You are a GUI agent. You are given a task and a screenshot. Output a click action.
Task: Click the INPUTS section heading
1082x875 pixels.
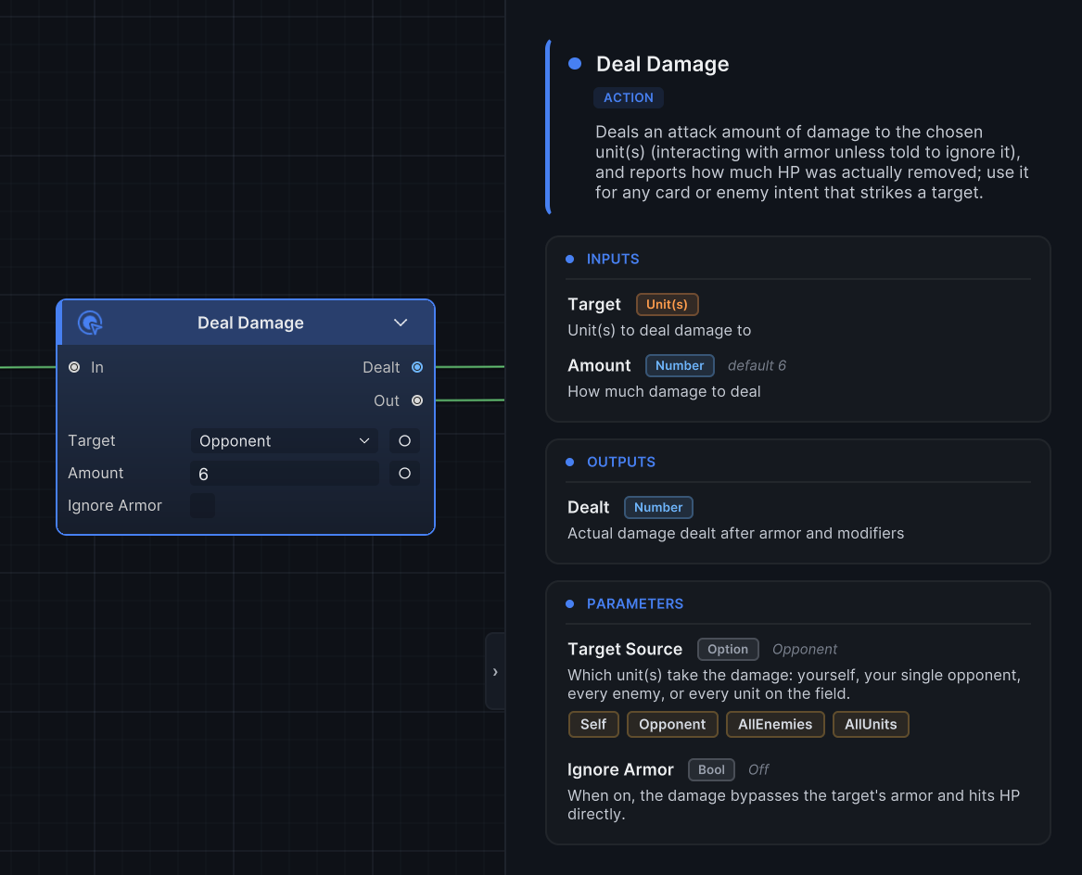(x=613, y=259)
